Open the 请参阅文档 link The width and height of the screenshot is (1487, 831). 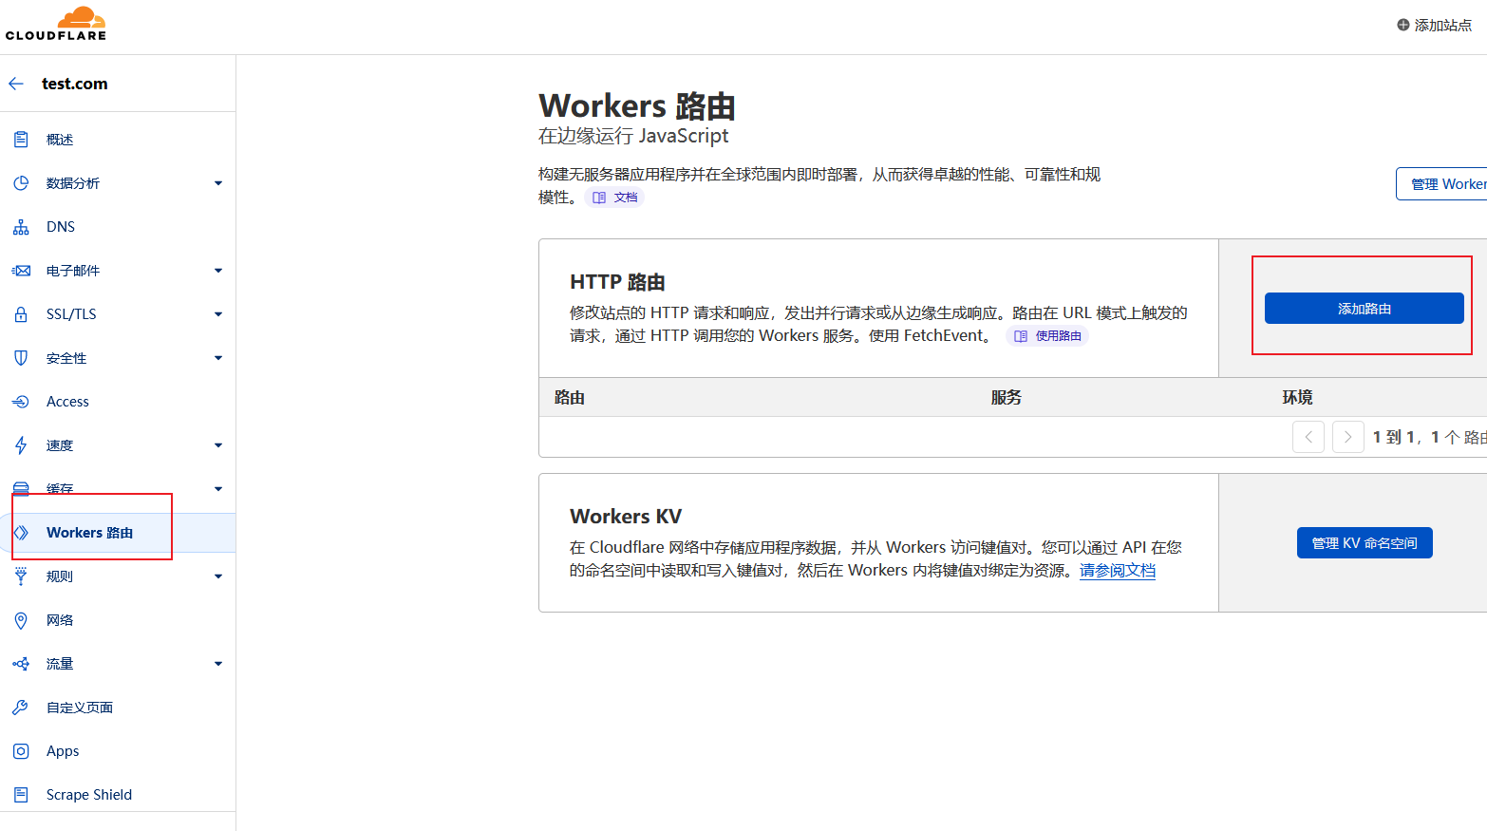point(1118,571)
